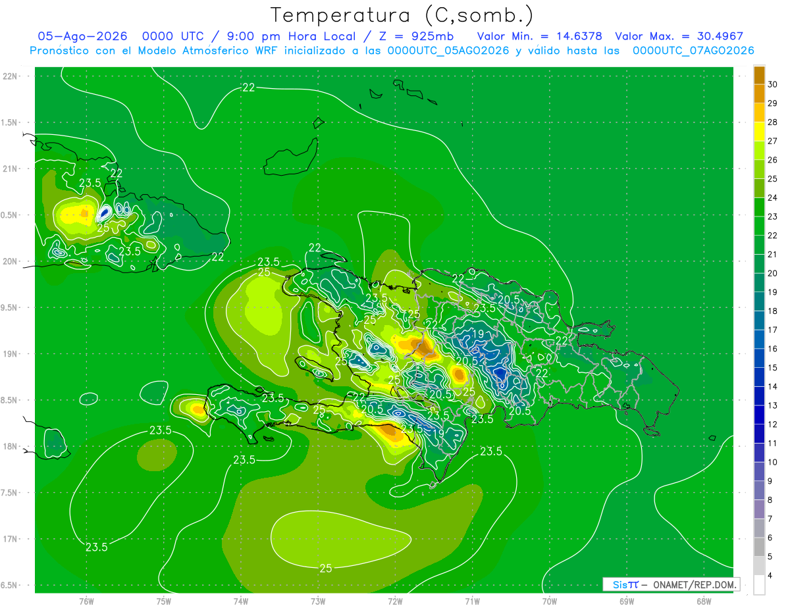Click the 'Temperatura (C,somb.)' map title

(x=402, y=15)
